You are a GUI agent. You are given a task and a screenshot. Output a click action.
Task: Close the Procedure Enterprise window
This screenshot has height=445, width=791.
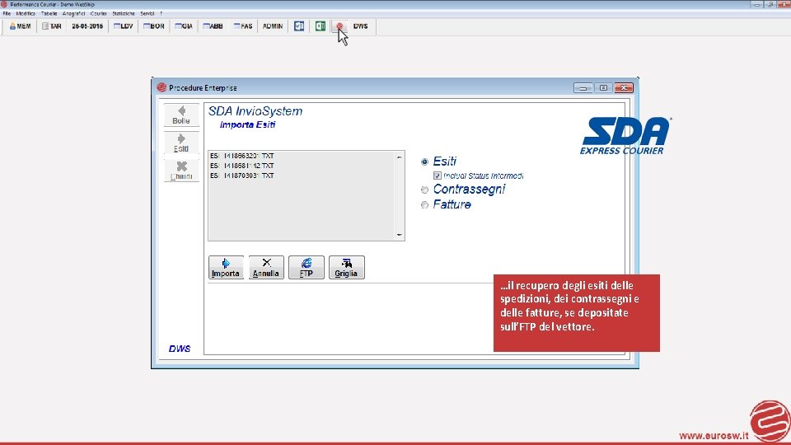point(624,88)
